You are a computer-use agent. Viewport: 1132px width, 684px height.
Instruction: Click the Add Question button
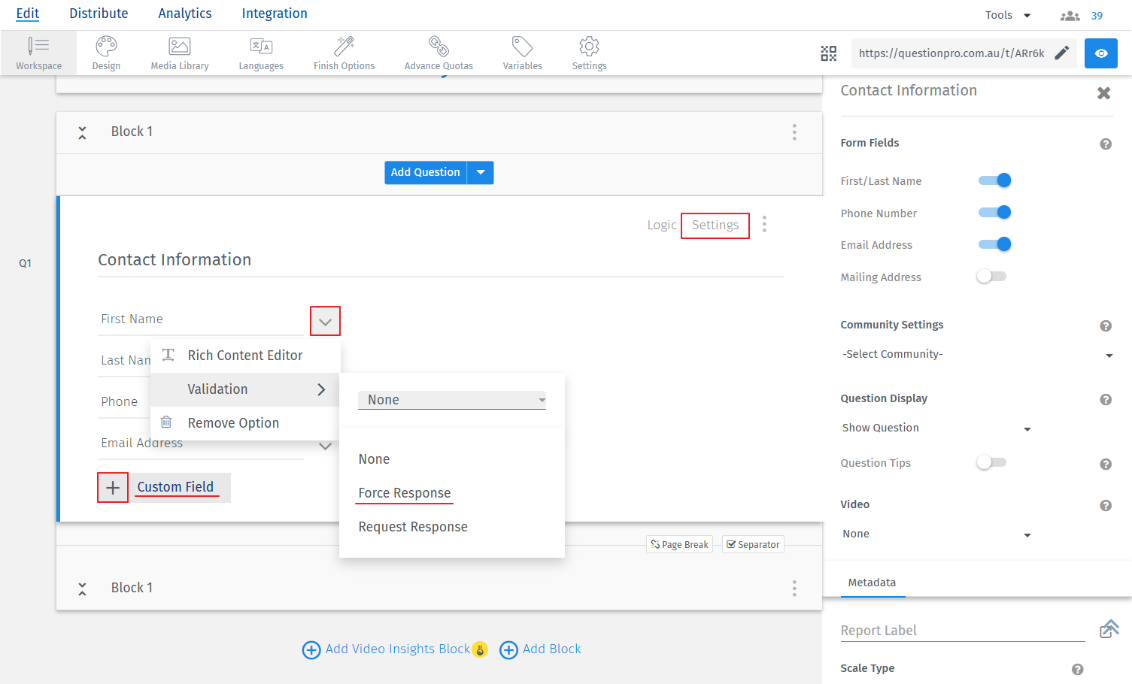(x=425, y=172)
